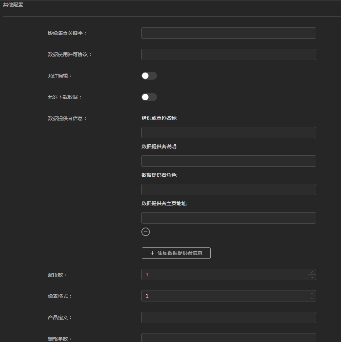341x342 pixels.
Task: Click the down arrow to decrease 波段数
Action: coord(312,277)
